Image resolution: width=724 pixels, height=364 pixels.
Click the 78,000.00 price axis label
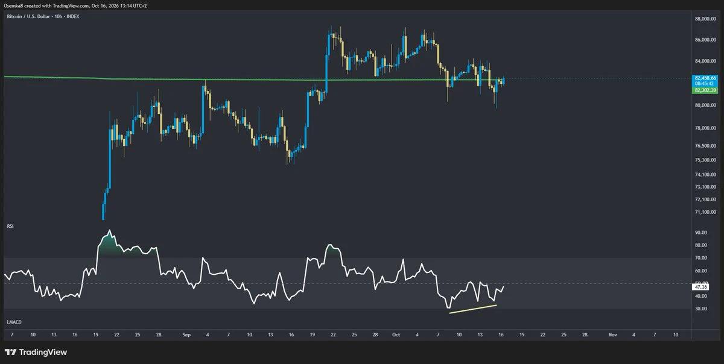click(705, 128)
